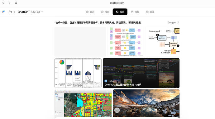
Task: Open the ChatGPT 5.5 Pro model dropdown
Action: click(x=30, y=12)
